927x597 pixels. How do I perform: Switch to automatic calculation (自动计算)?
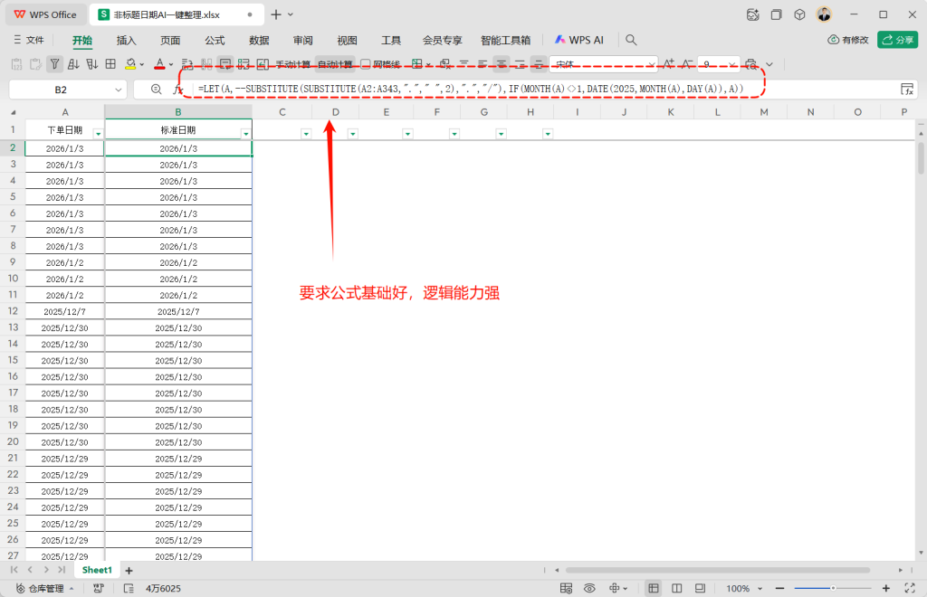[x=335, y=64]
